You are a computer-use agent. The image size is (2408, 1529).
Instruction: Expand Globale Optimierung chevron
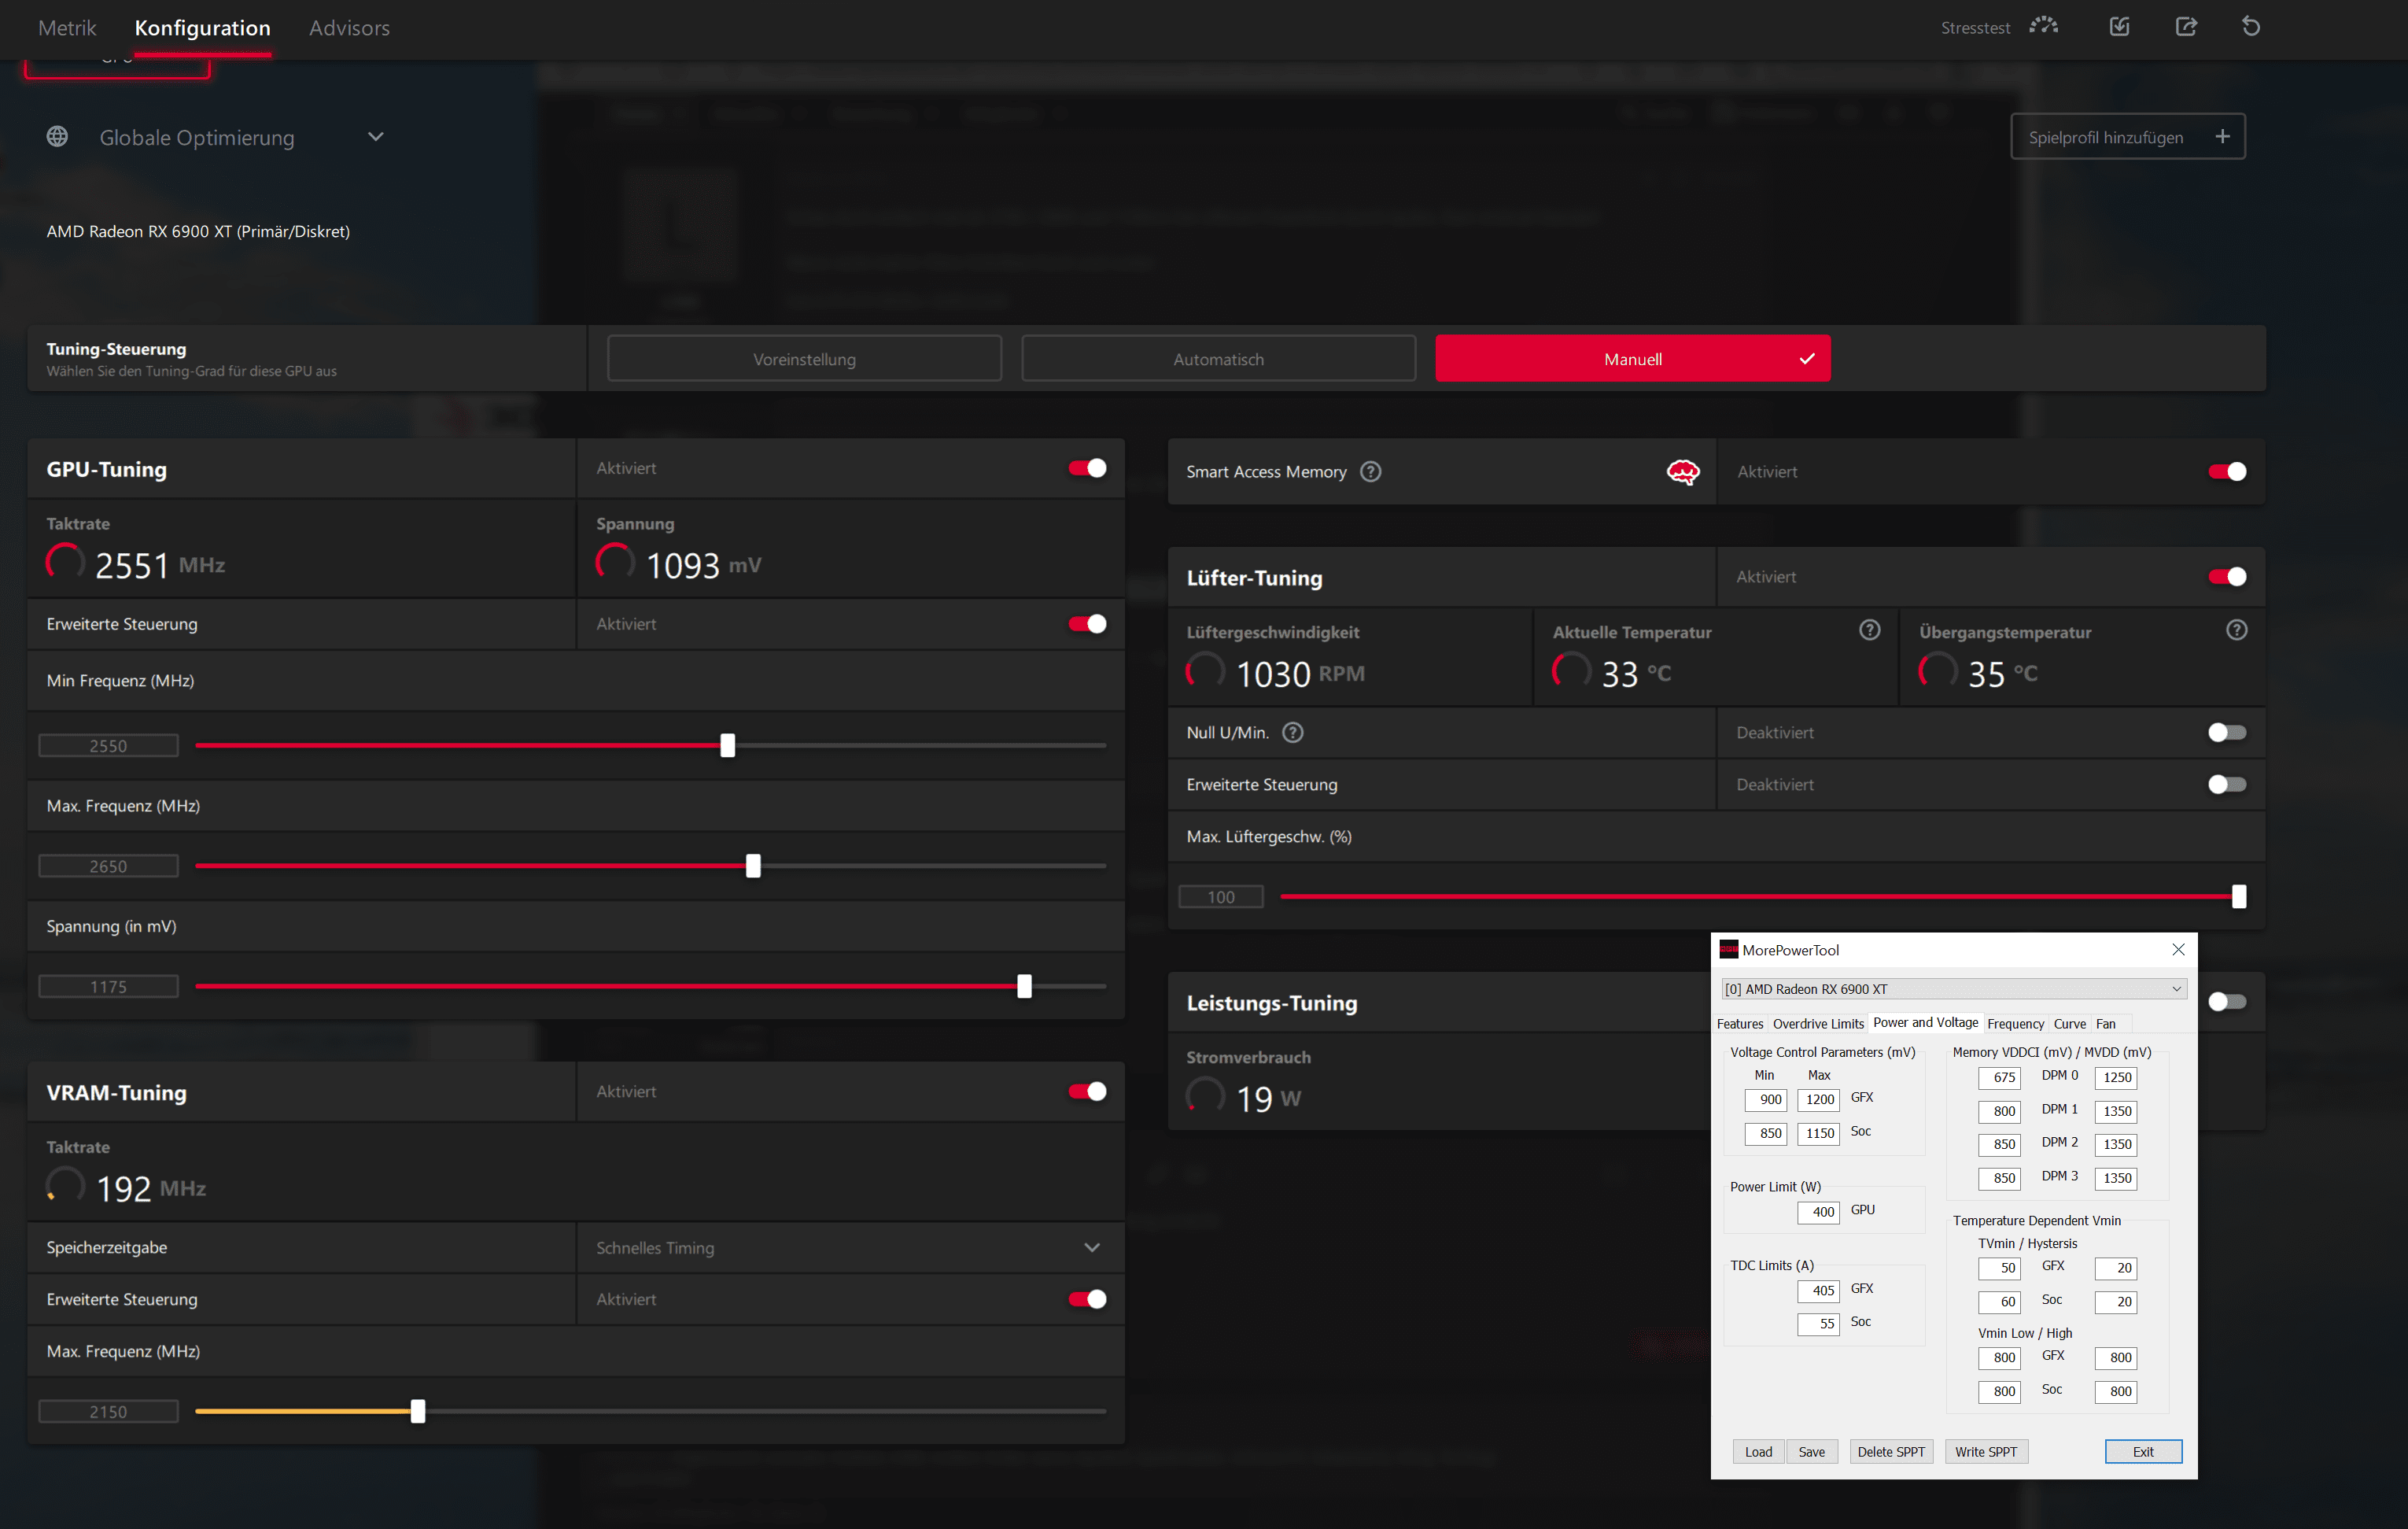coord(376,137)
